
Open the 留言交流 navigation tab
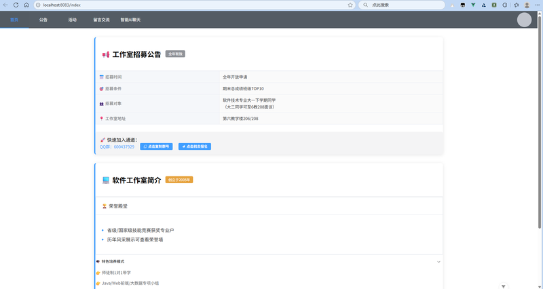pyautogui.click(x=101, y=20)
